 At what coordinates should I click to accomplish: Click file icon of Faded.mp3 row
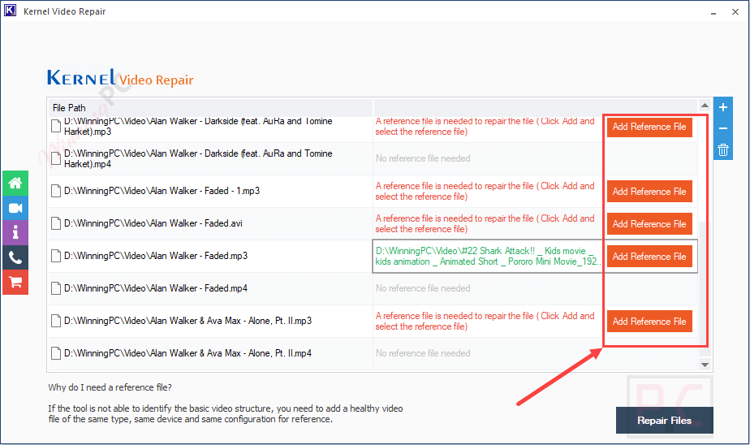[56, 256]
